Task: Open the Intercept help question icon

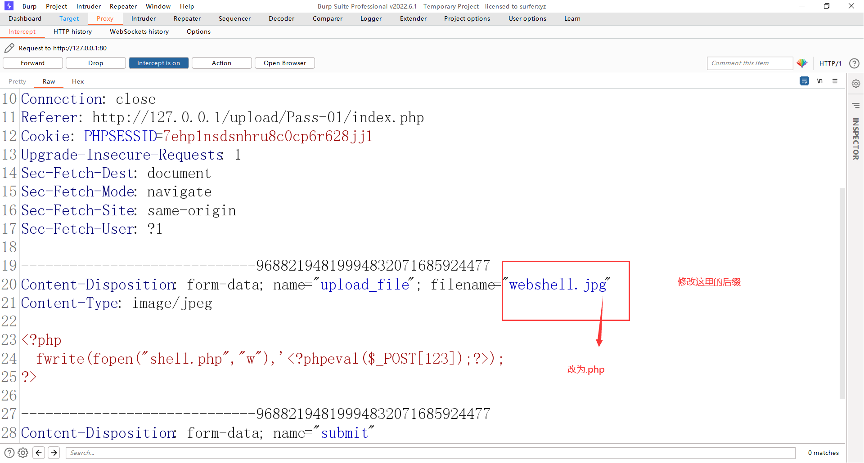Action: point(854,63)
